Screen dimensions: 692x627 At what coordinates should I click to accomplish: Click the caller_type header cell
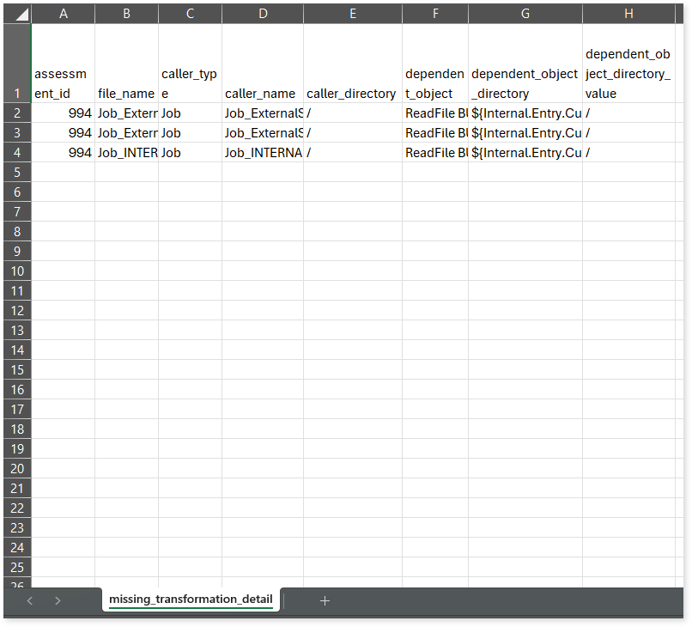(190, 83)
